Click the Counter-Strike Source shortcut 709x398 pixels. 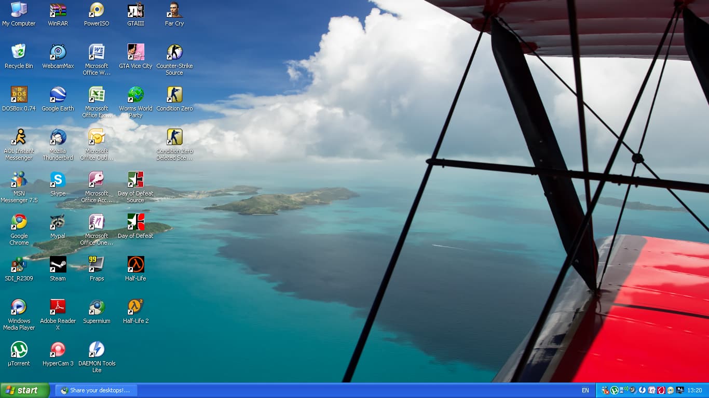pyautogui.click(x=174, y=52)
